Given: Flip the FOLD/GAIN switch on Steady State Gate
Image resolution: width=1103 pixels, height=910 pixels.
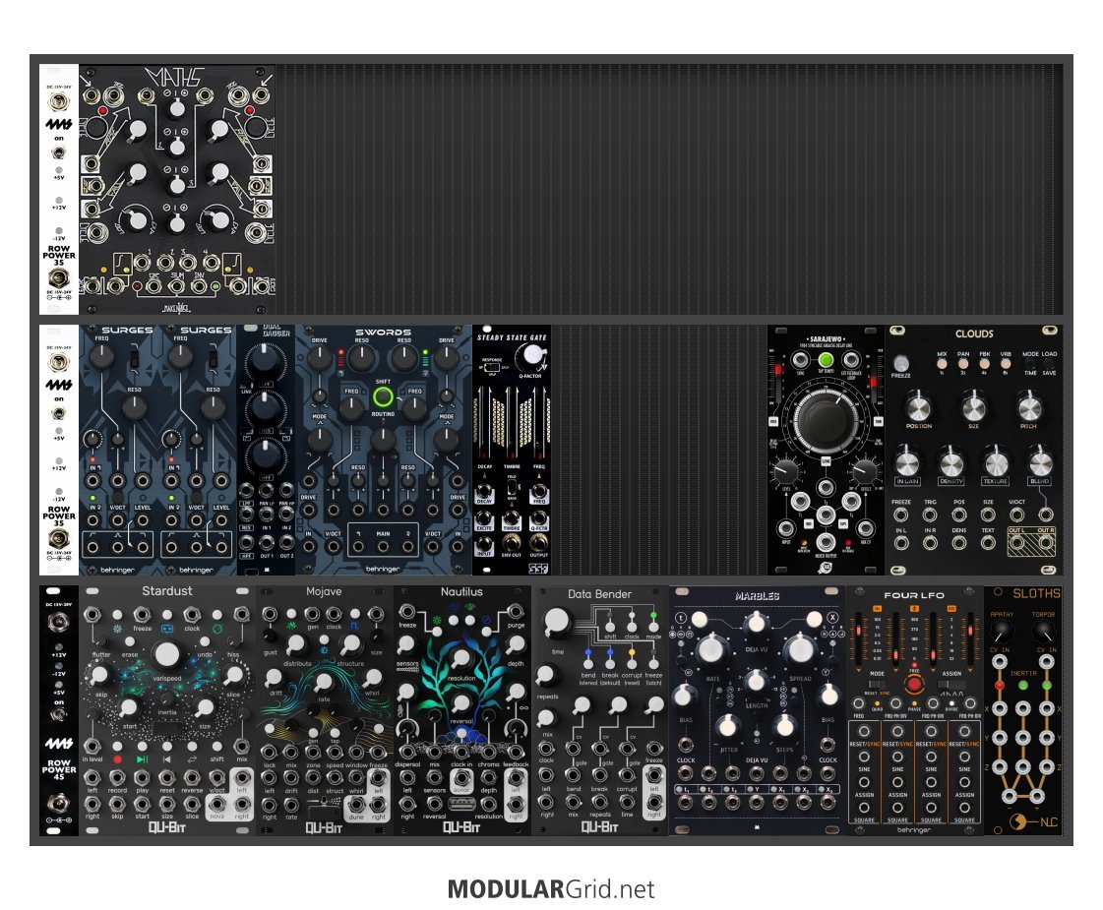Looking at the screenshot, I should (512, 487).
